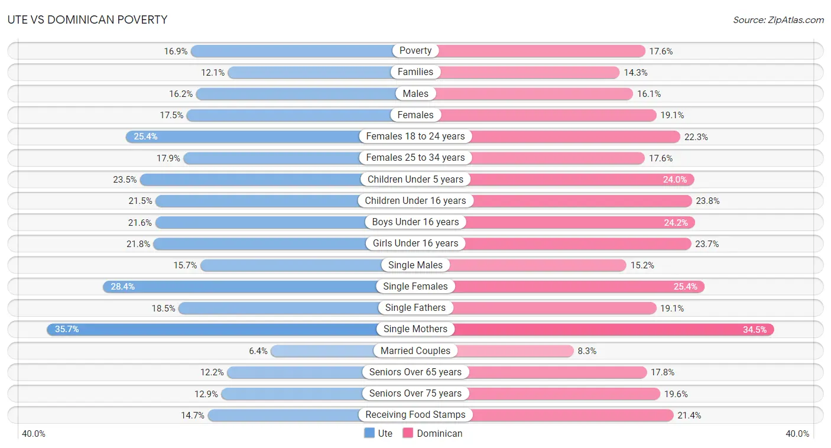
Task: Click the blue Ute legend color swatch
Action: [x=369, y=433]
